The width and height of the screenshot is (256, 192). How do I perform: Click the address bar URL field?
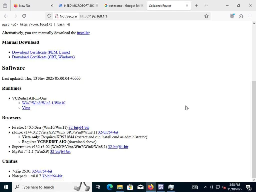coord(140,16)
